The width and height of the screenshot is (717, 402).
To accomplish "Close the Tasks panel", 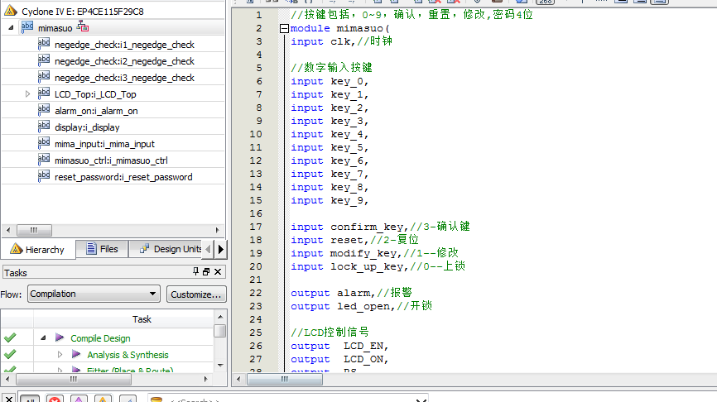I will point(218,272).
